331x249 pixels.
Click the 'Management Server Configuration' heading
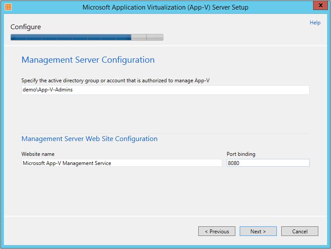pos(88,60)
